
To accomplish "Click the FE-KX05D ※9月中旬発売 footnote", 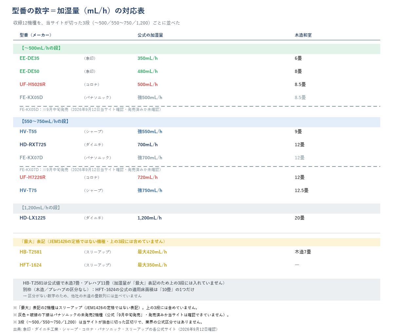I will tap(91, 109).
